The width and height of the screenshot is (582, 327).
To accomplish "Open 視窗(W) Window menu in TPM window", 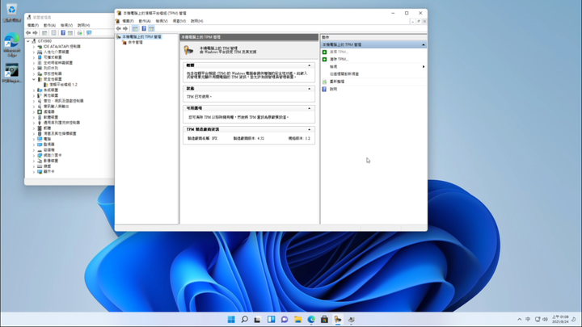I will pyautogui.click(x=179, y=21).
